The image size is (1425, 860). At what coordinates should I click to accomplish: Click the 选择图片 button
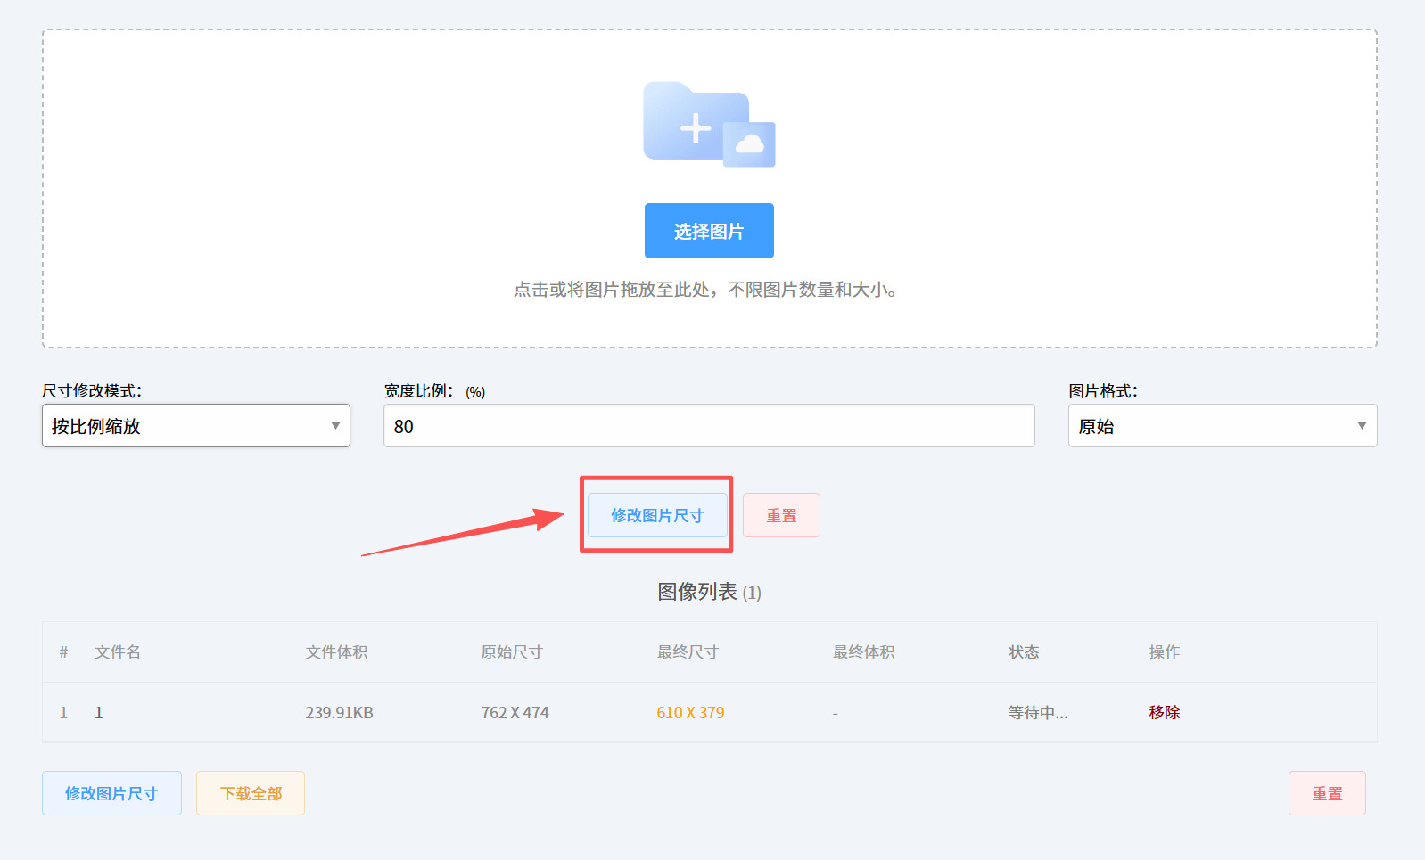(x=709, y=231)
